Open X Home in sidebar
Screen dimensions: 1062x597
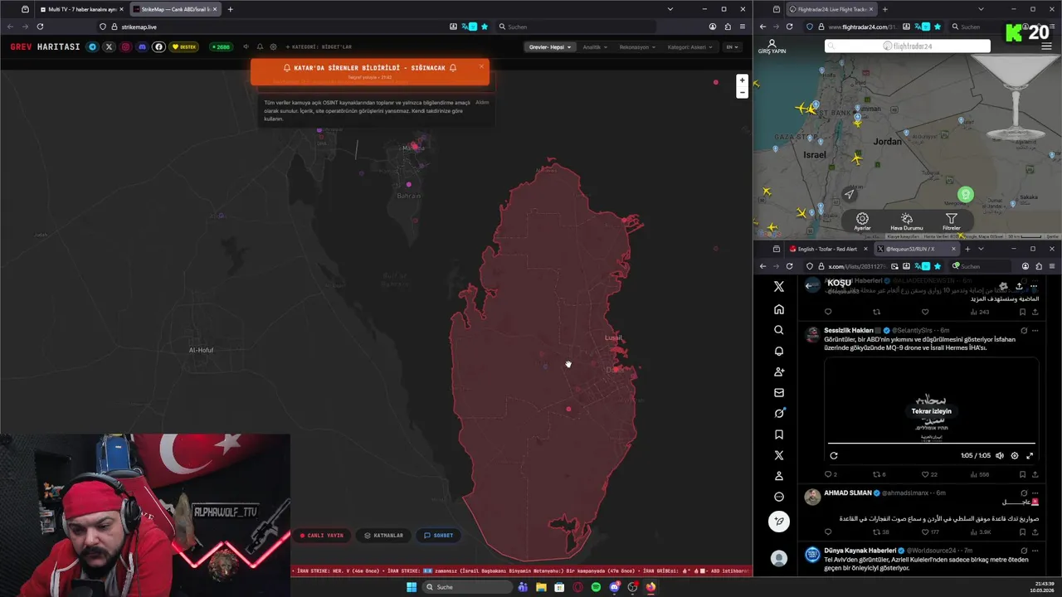tap(779, 309)
